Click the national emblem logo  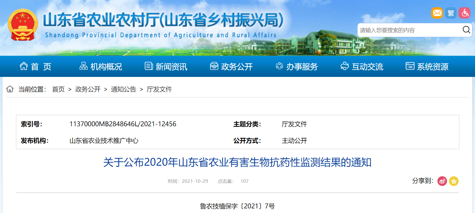click(x=23, y=25)
